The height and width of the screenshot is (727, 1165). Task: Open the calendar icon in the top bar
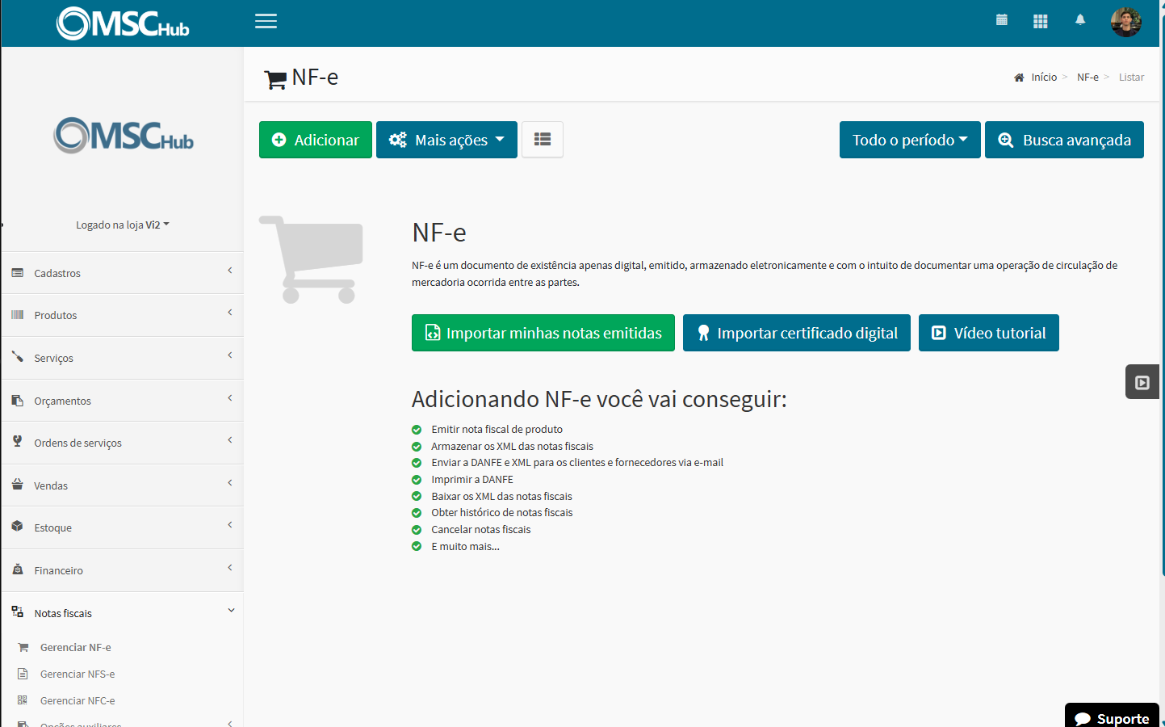(x=1001, y=19)
